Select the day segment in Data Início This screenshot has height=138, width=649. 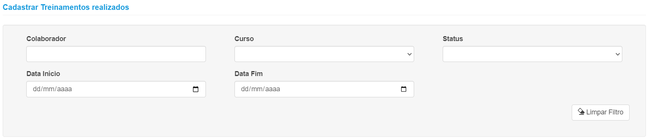pos(37,89)
